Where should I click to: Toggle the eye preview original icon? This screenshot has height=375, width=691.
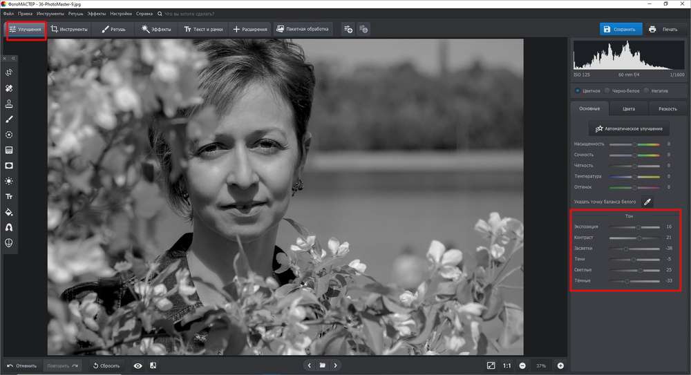click(138, 365)
